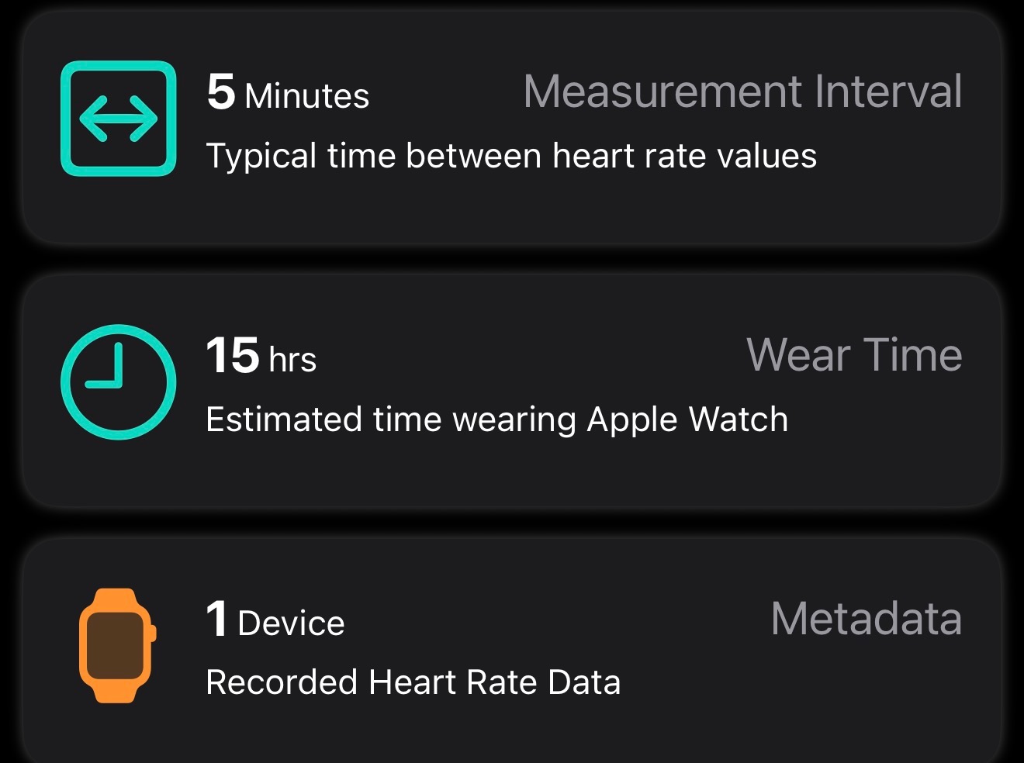Open the Metadata device card

point(512,729)
